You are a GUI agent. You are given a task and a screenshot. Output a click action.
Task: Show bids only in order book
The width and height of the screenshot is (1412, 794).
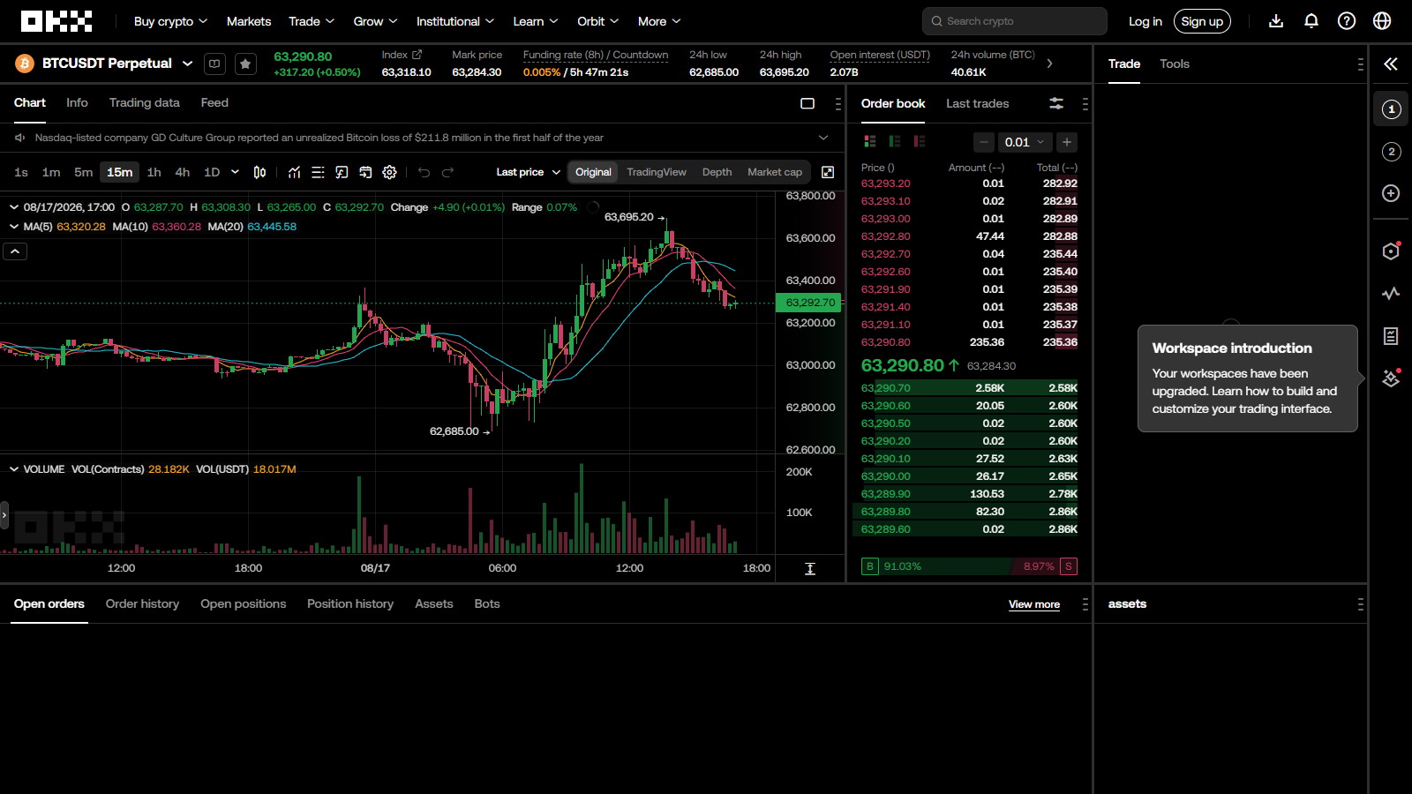click(x=895, y=141)
